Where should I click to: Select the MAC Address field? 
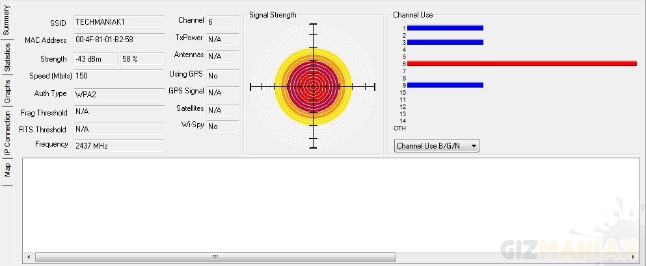click(x=118, y=40)
